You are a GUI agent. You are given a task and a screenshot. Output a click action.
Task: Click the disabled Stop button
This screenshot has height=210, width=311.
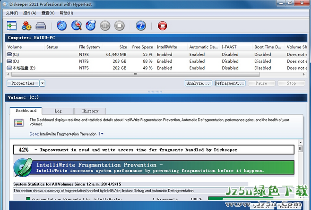(x=291, y=83)
